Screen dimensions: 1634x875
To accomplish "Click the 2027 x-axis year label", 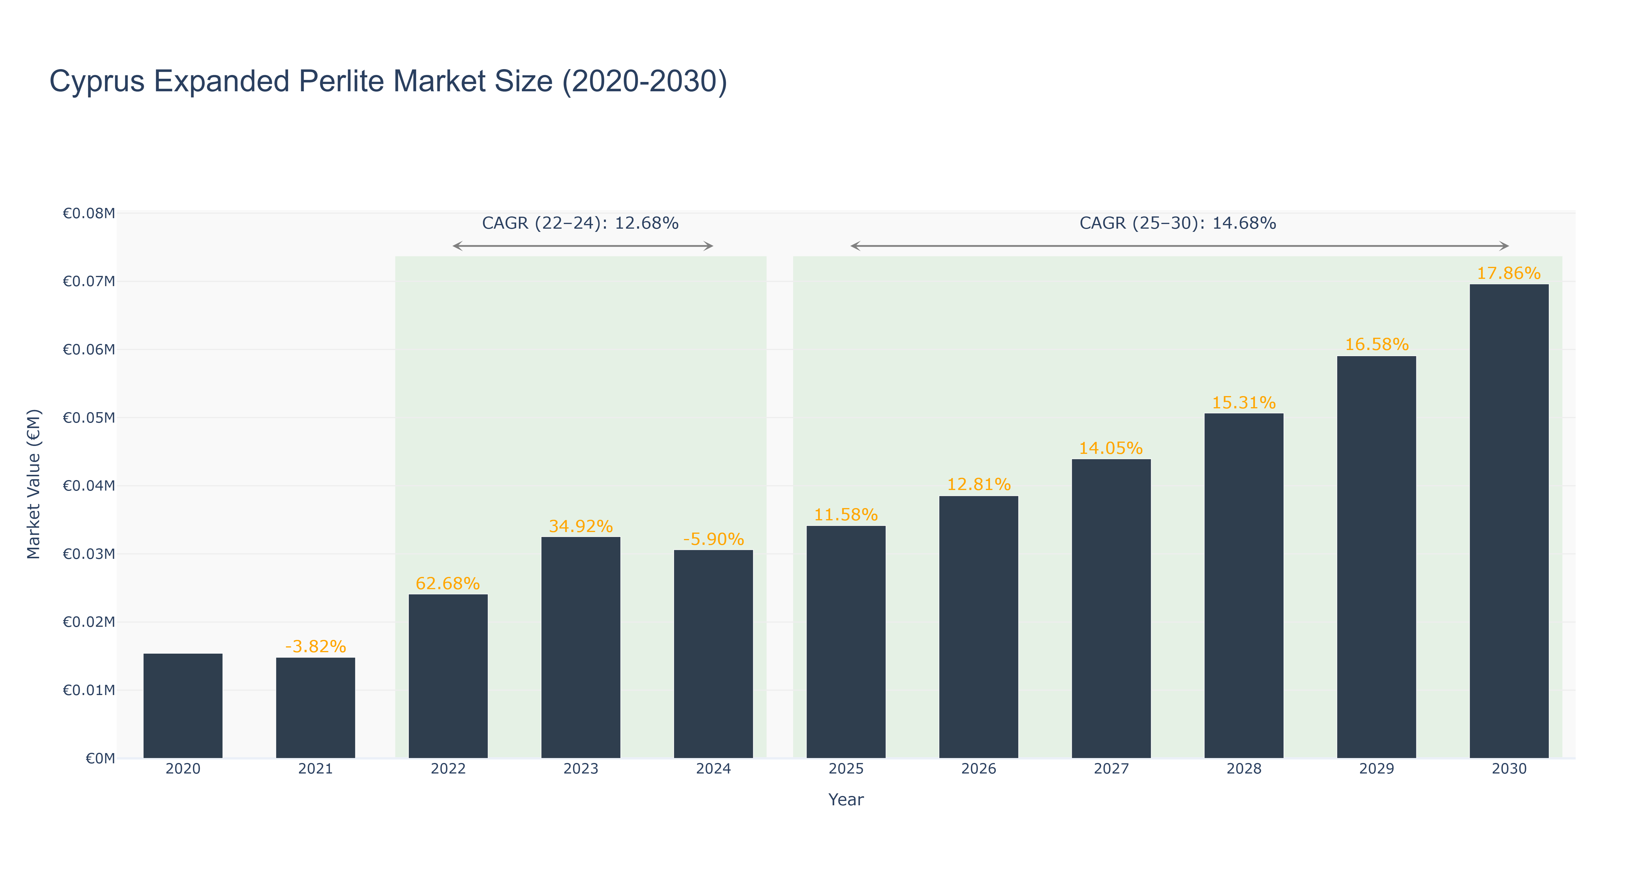I will coord(1111,769).
